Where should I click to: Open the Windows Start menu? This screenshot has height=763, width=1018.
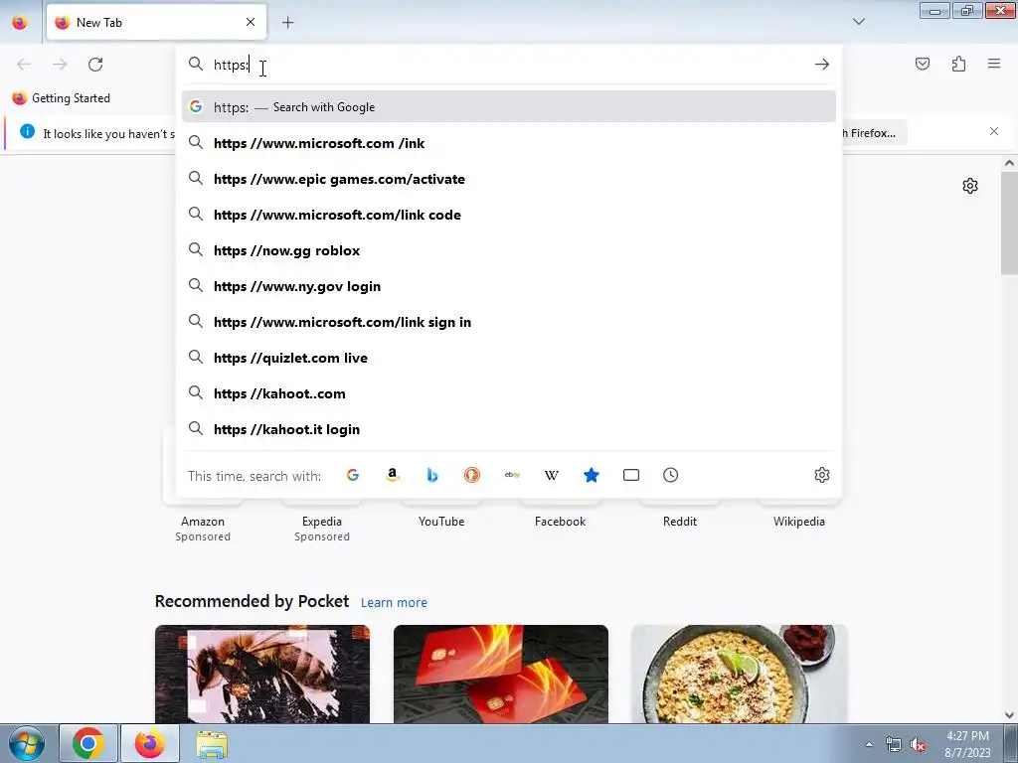pos(27,743)
